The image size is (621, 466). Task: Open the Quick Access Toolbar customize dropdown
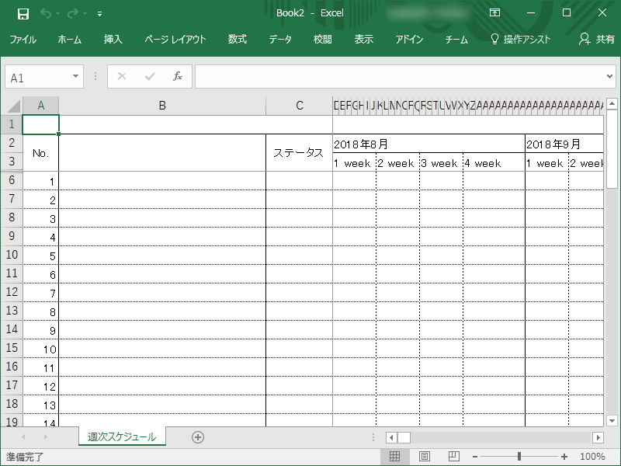point(99,12)
